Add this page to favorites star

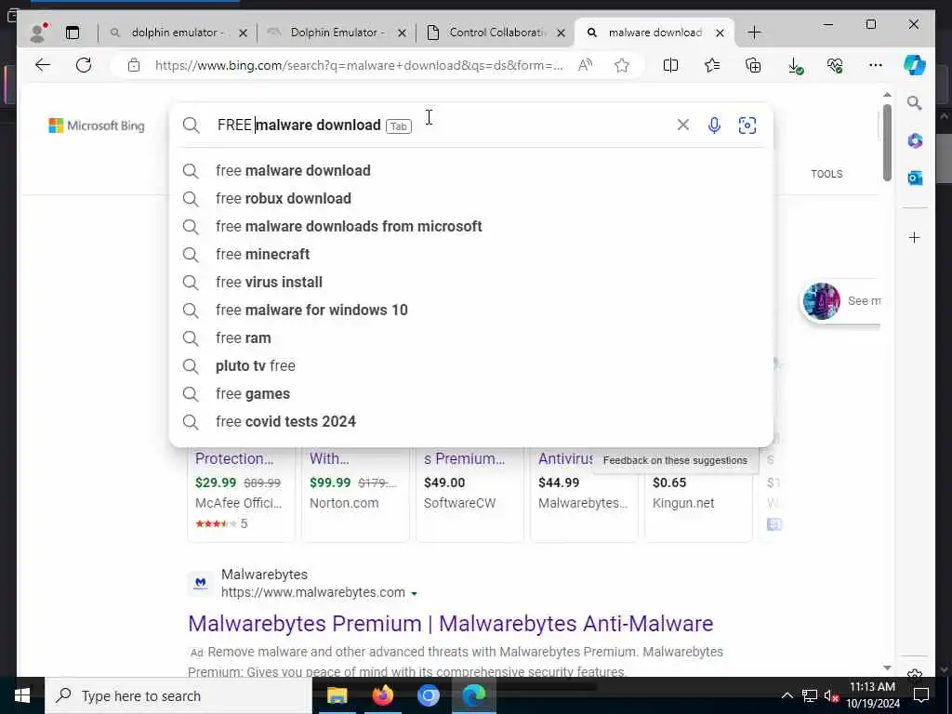622,65
